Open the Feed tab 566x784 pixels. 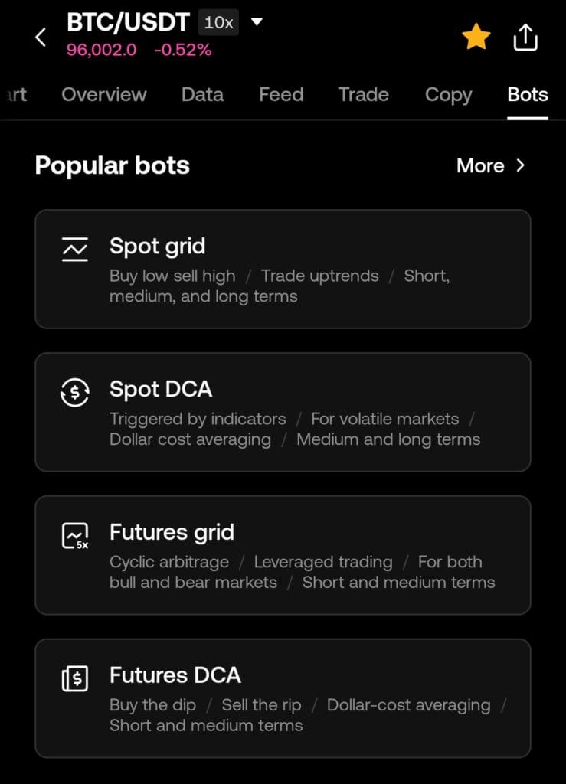pos(281,94)
